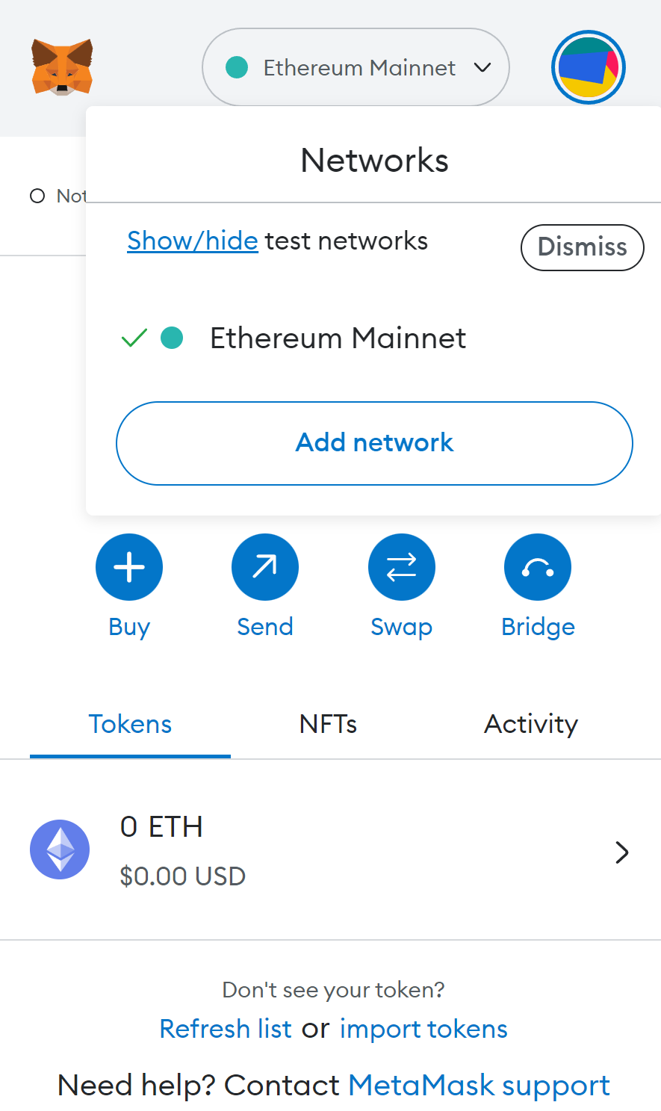Open the account avatar menu
This screenshot has height=1111, width=661.
point(588,67)
